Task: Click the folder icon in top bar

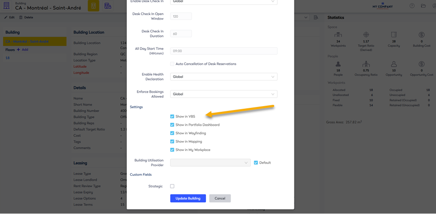Action: [423, 6]
